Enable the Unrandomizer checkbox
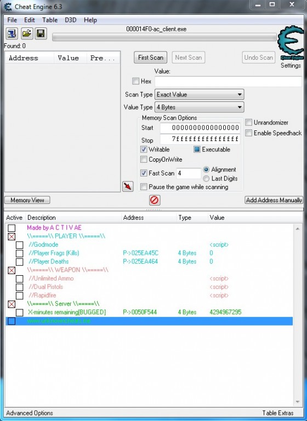Image resolution: width=307 pixels, height=421 pixels. point(249,123)
